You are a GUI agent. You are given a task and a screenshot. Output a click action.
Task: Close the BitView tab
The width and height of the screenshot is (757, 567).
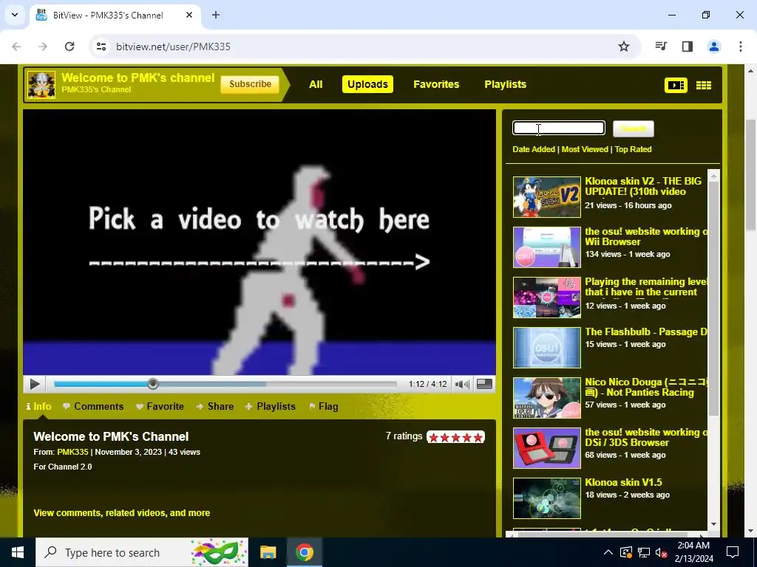tap(189, 16)
